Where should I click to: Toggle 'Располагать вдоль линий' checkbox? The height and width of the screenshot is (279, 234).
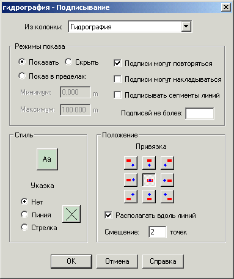click(108, 215)
